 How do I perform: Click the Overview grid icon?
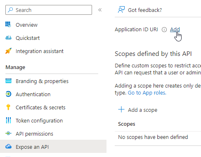8,24
